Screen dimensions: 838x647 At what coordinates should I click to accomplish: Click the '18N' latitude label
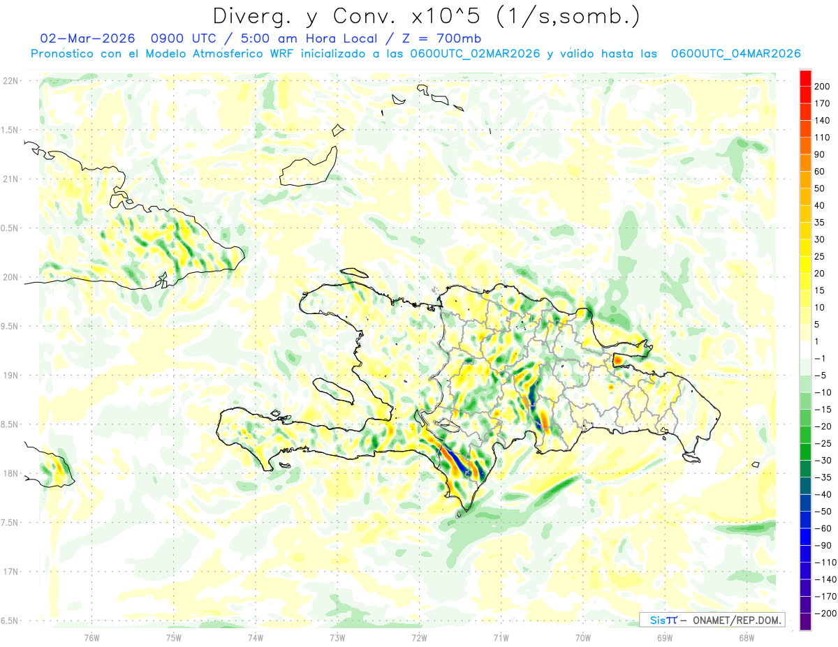10,474
